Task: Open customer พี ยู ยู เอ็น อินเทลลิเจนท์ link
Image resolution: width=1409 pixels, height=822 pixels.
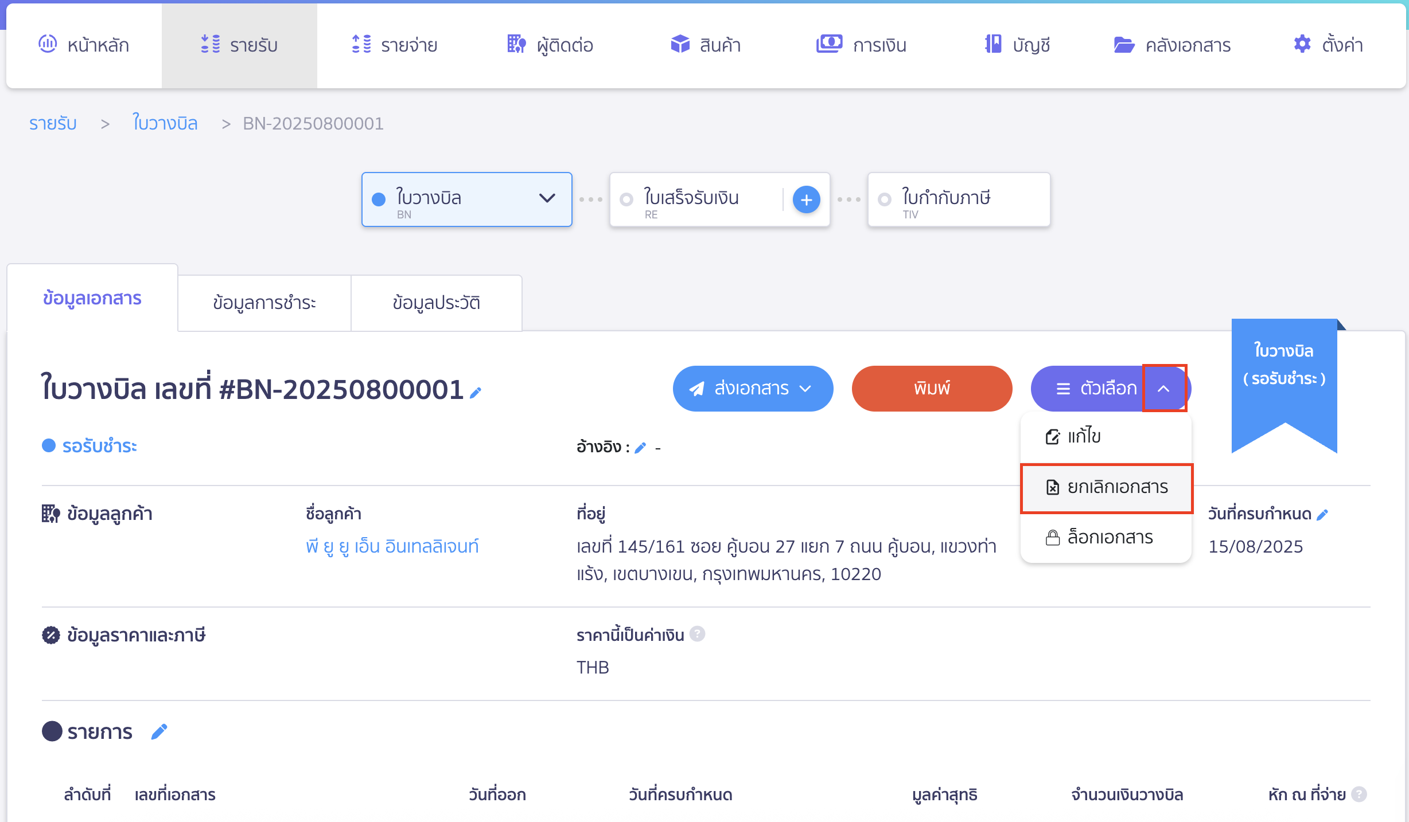Action: [x=392, y=547]
